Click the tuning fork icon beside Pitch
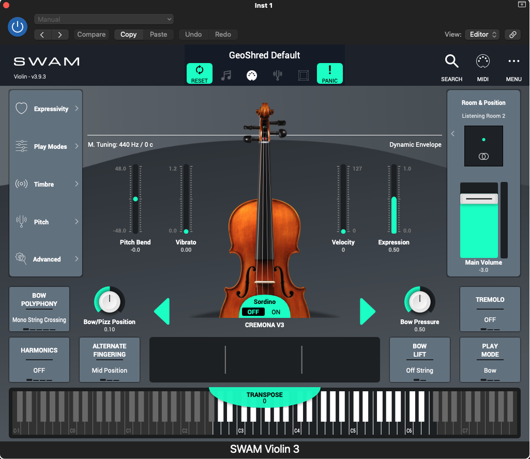Screen dimensions: 530x459 point(21,221)
